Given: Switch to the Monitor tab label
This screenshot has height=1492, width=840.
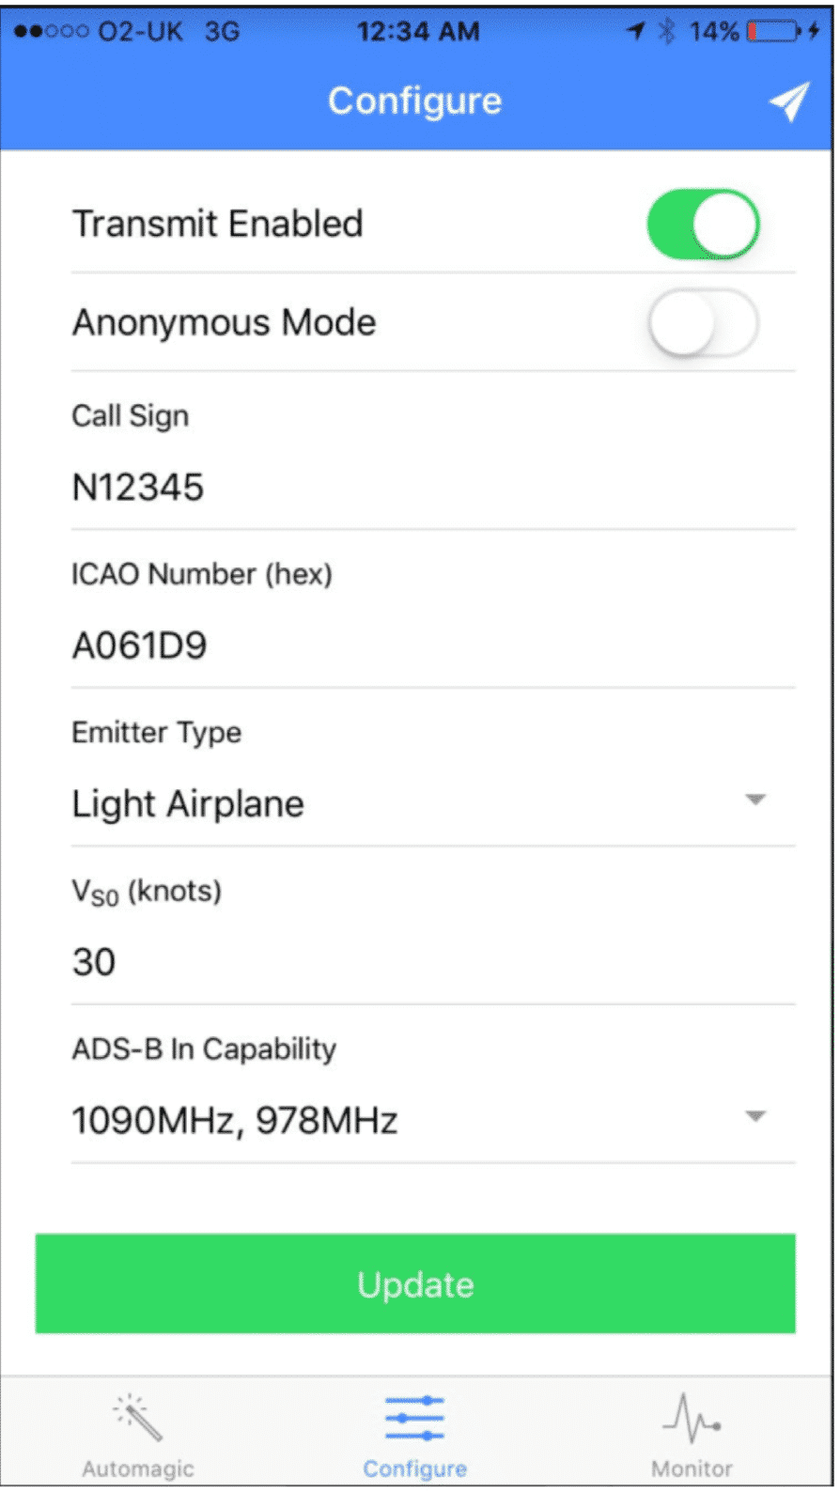Looking at the screenshot, I should coord(692,1469).
